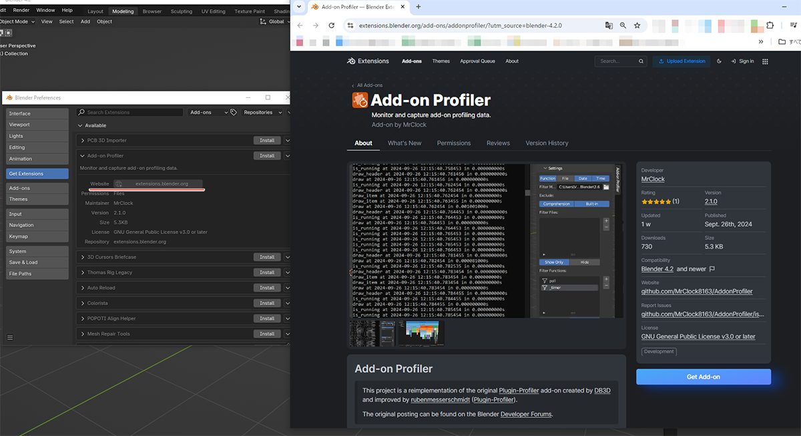Viewport: 801px width, 436px height.
Task: Bookmark this page with the star icon
Action: (637, 25)
